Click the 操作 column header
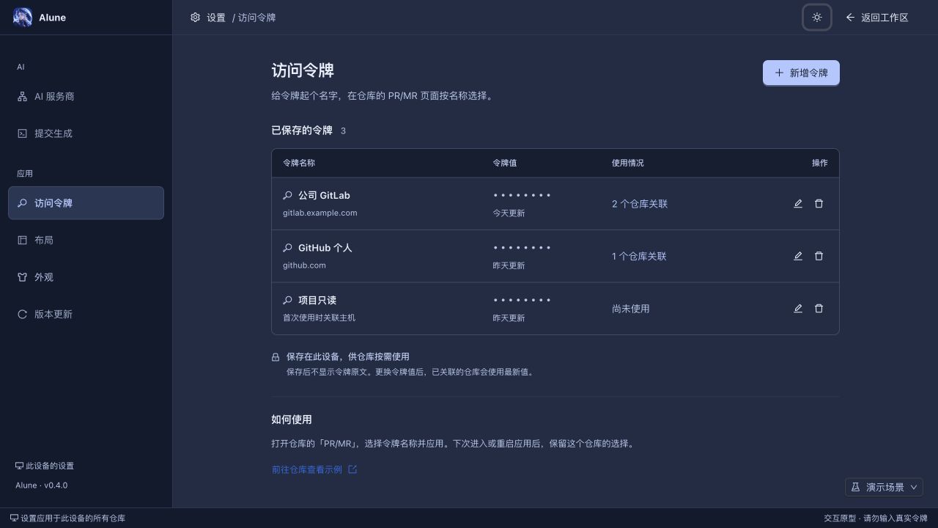Image resolution: width=938 pixels, height=528 pixels. click(x=819, y=163)
